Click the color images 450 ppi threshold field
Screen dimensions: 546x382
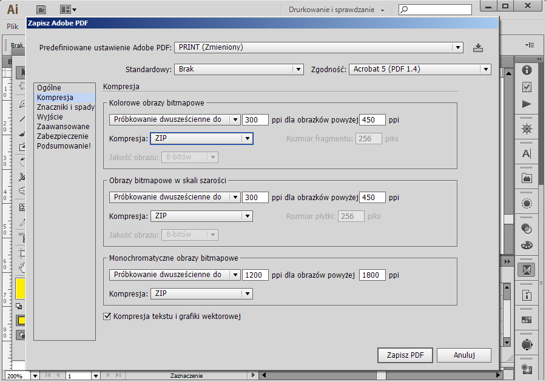(372, 119)
